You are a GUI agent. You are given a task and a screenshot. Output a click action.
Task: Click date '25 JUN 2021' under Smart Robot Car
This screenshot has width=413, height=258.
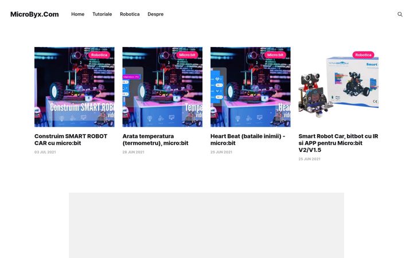(x=309, y=159)
